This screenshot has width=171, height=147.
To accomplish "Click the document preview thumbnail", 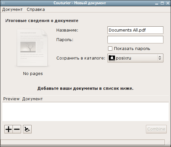I will [32, 48].
